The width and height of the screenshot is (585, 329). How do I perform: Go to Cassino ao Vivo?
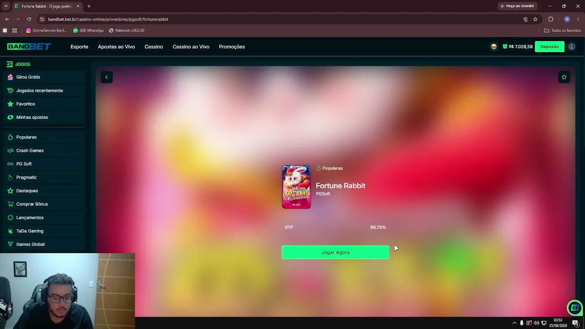(191, 47)
